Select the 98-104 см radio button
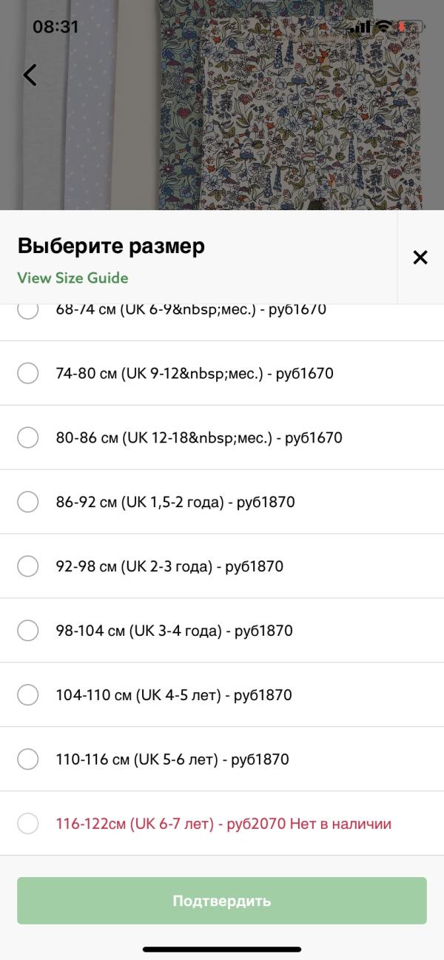This screenshot has height=960, width=444. coord(28,631)
